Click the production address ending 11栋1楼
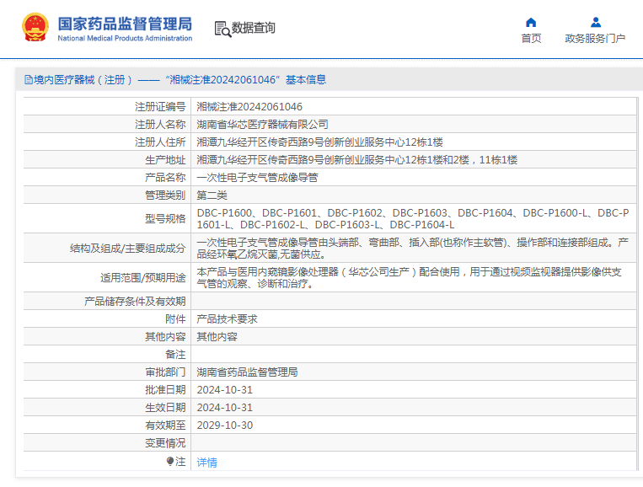This screenshot has height=487, width=643. pos(356,160)
